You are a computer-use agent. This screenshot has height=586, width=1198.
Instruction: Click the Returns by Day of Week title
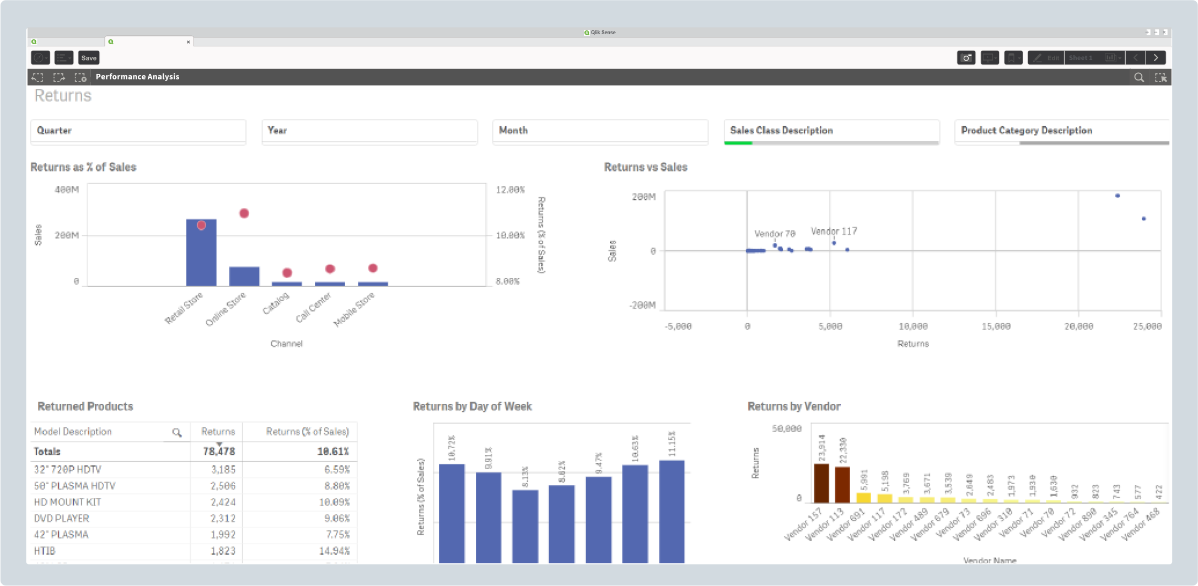472,407
